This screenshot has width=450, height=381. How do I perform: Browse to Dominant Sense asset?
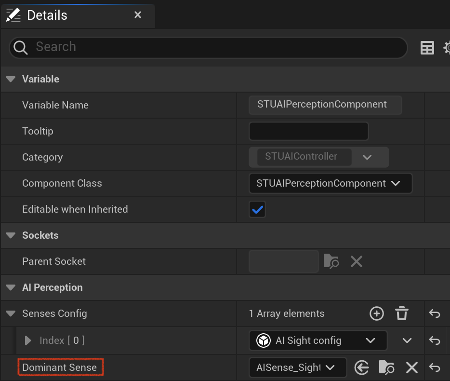click(386, 367)
